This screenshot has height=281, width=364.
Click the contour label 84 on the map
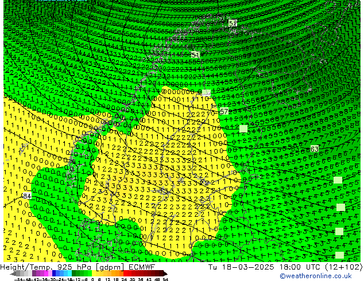coord(27,196)
